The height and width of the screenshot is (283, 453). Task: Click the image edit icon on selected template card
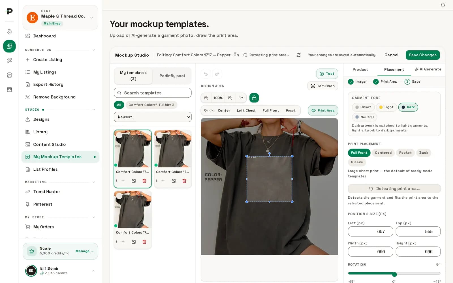click(x=134, y=181)
